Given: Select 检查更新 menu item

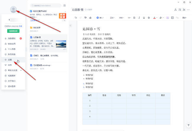Looking at the screenshot, I should tap(13, 76).
